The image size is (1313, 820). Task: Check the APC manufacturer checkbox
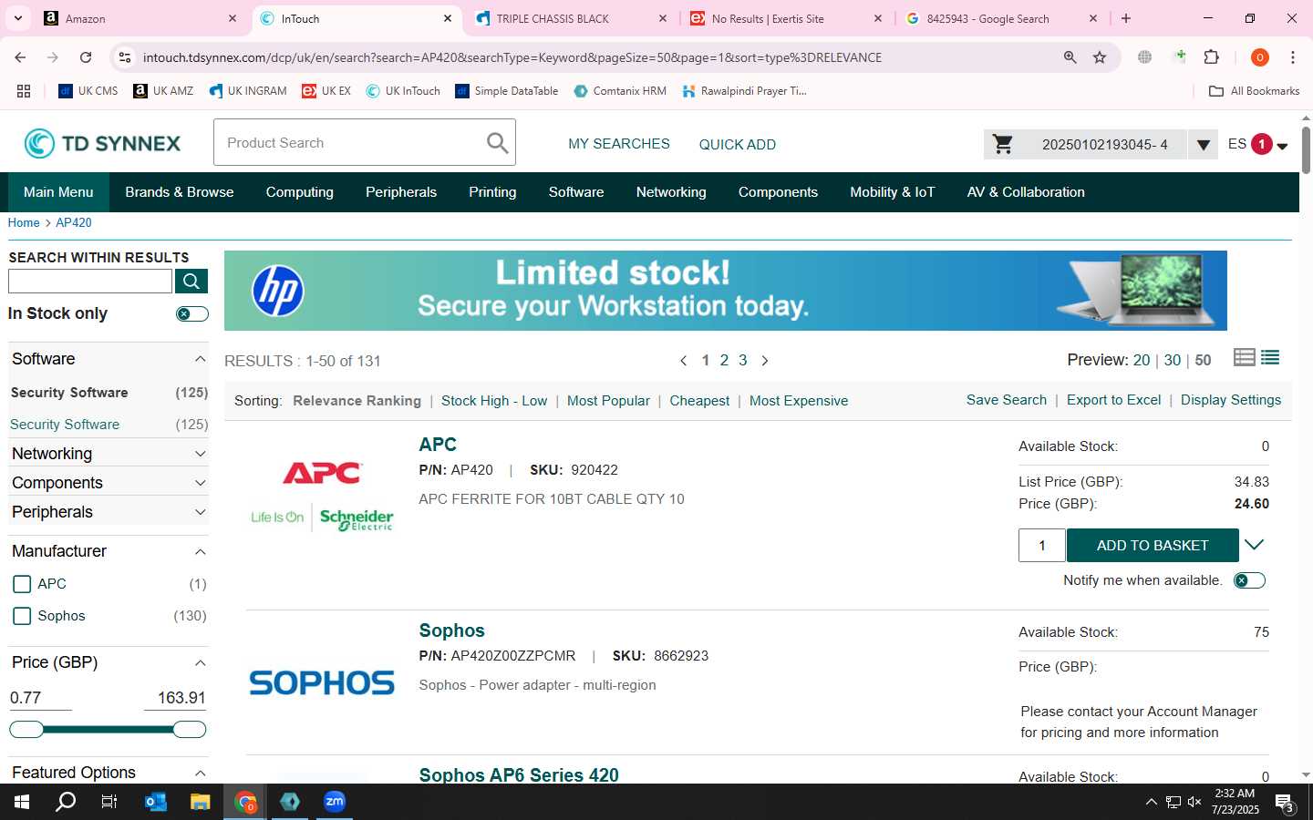coord(23,584)
